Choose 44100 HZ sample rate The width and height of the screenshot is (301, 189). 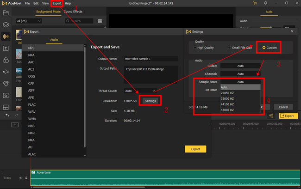(240, 104)
